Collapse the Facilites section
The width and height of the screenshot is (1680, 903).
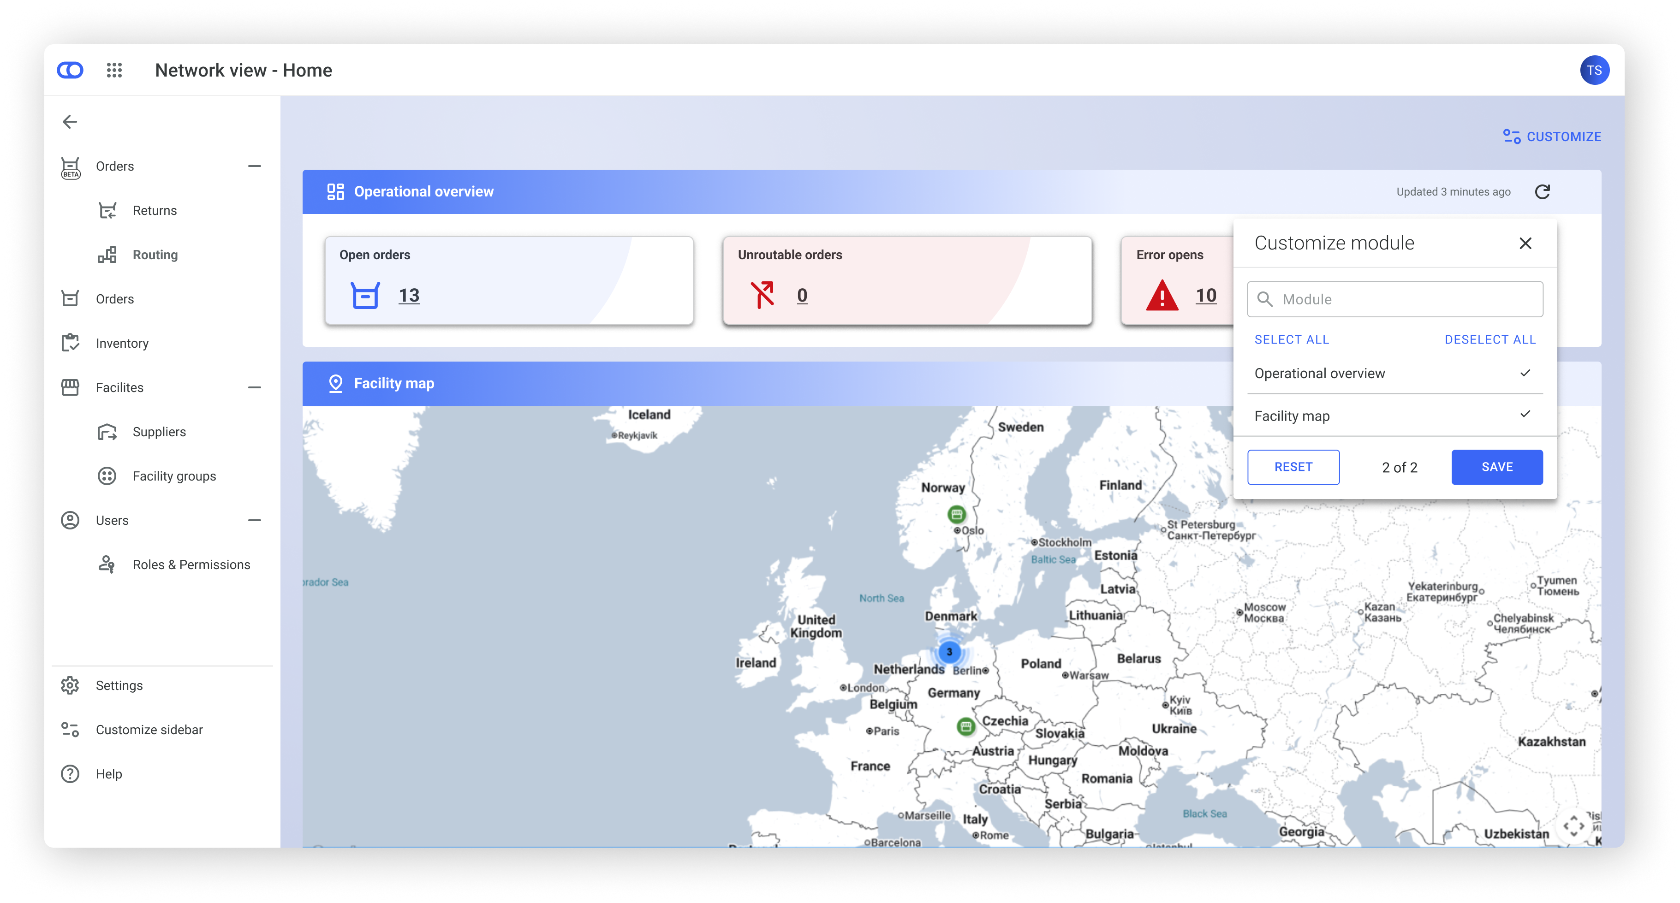254,387
